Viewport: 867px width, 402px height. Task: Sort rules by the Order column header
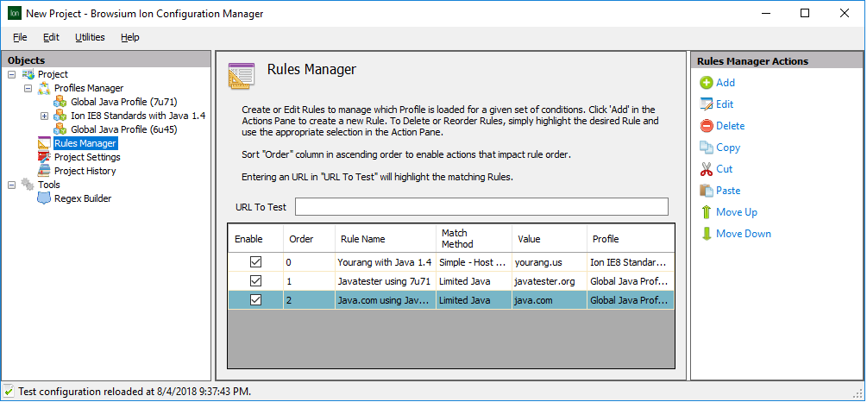301,239
